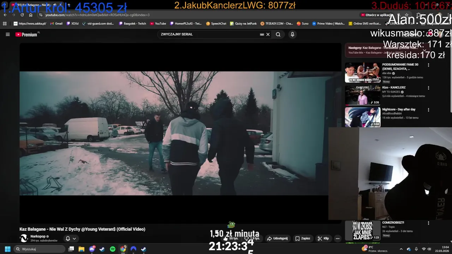
Task: Reload the page in the browser toolbar
Action: click(22, 15)
